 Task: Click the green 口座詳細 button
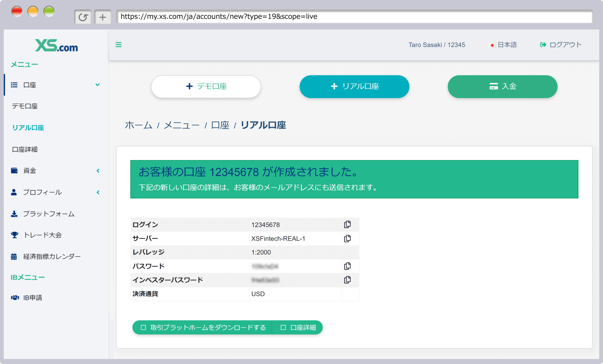pos(298,327)
